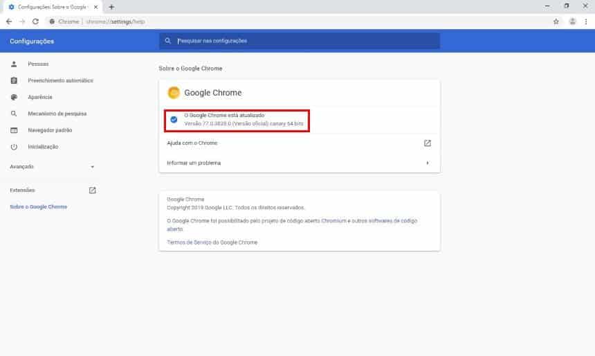Bookmark this page with star icon
Image resolution: width=595 pixels, height=356 pixels.
click(x=556, y=21)
